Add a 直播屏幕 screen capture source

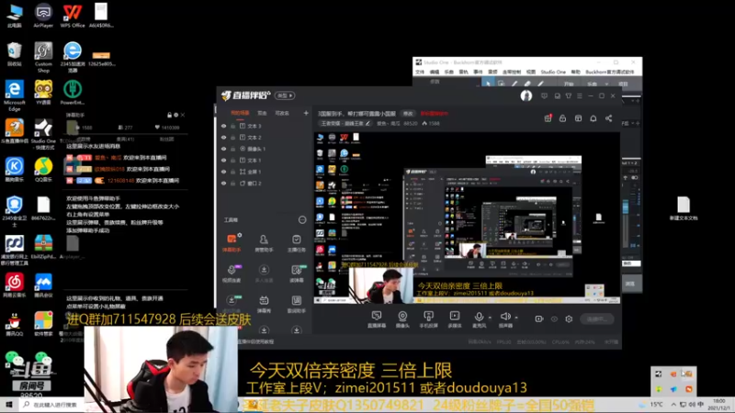coord(377,319)
